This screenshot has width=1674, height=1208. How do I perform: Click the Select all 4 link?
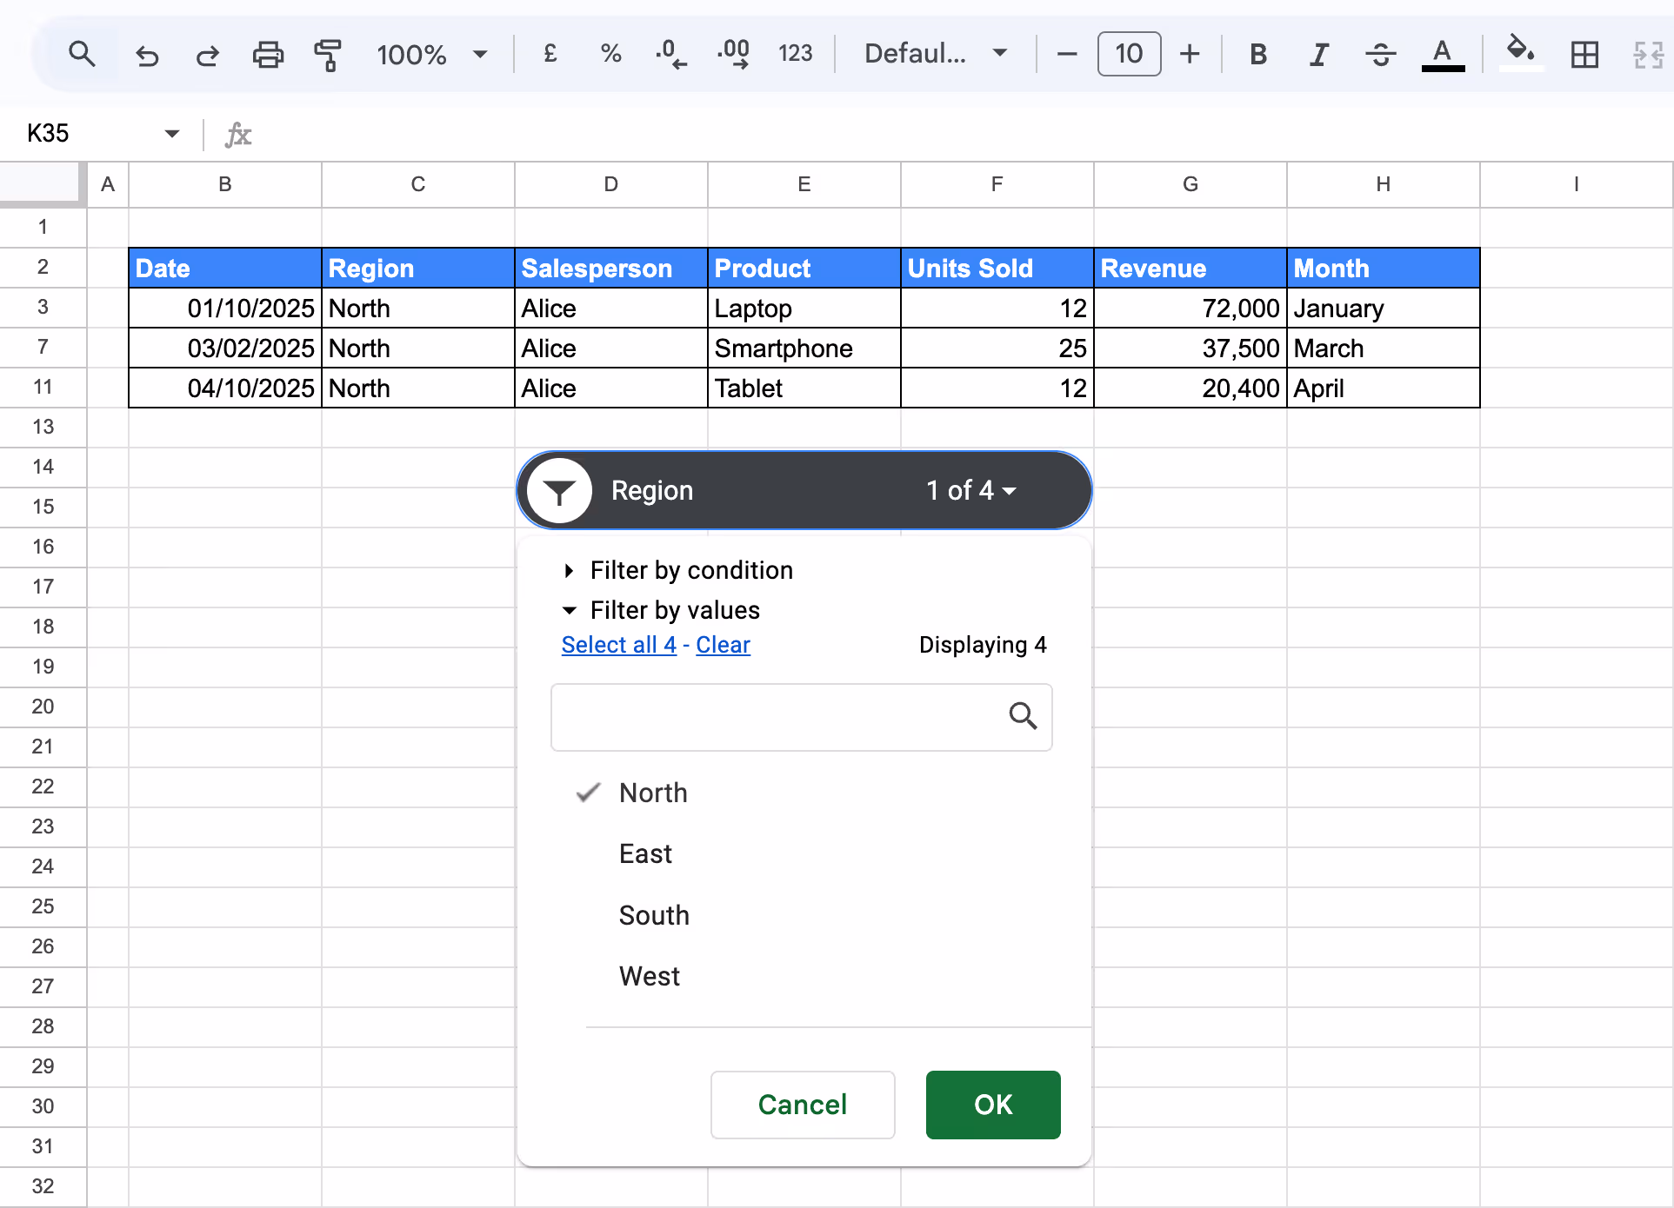point(618,644)
